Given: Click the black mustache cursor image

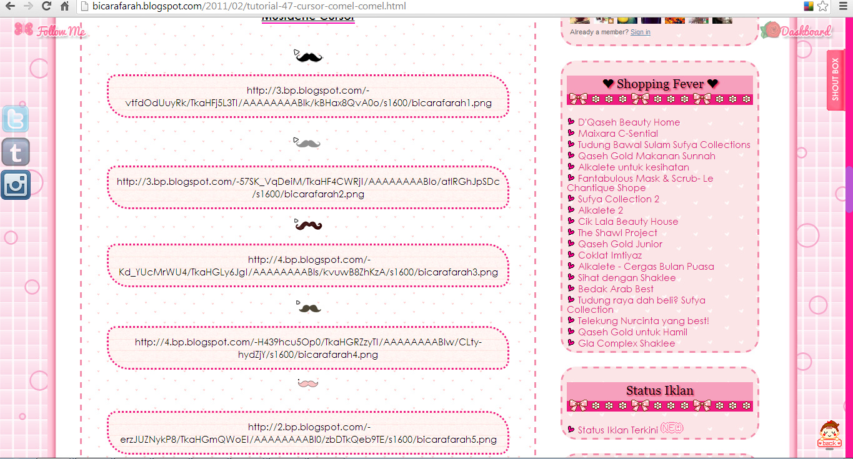Looking at the screenshot, I should coord(309,57).
